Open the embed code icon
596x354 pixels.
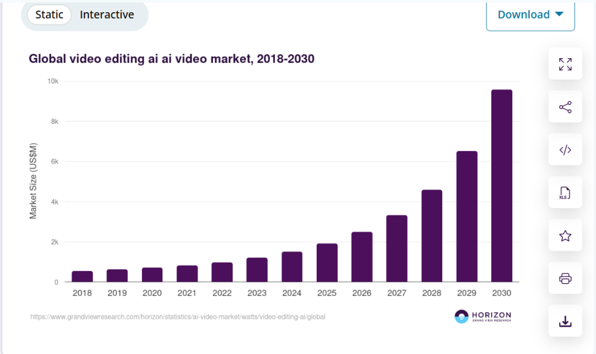click(x=565, y=150)
